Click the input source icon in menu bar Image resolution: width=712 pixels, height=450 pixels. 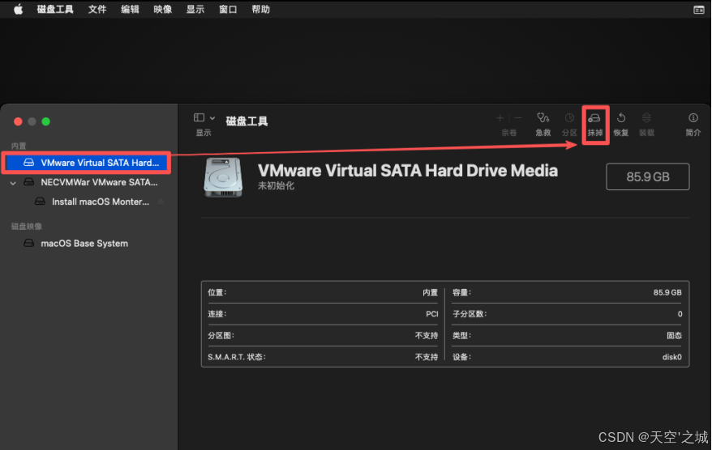pos(699,10)
